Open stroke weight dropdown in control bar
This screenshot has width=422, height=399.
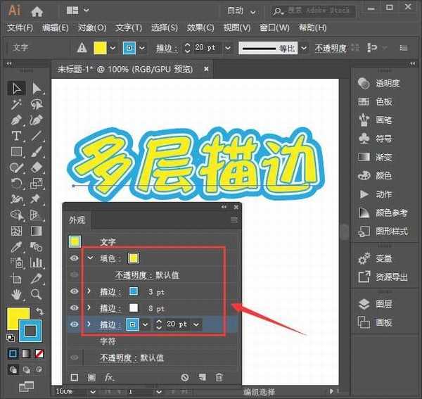coord(228,48)
